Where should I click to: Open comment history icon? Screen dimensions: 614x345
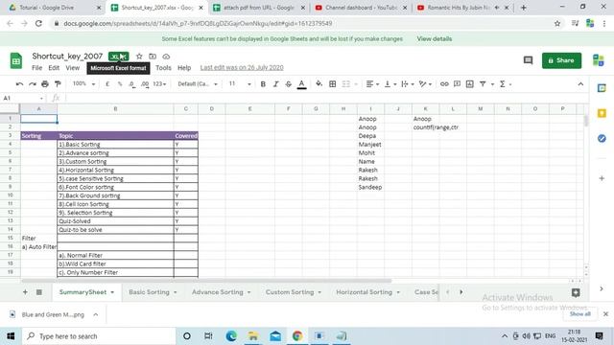click(528, 60)
